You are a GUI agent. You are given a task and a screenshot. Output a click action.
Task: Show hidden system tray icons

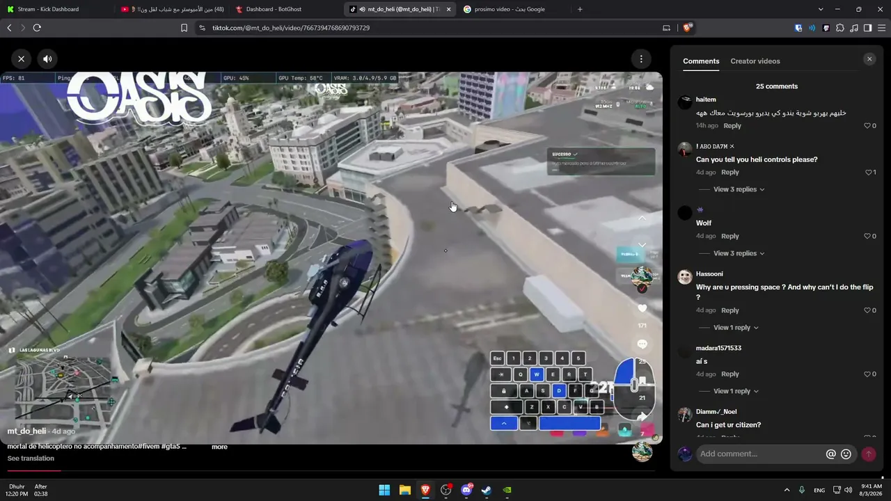point(787,490)
